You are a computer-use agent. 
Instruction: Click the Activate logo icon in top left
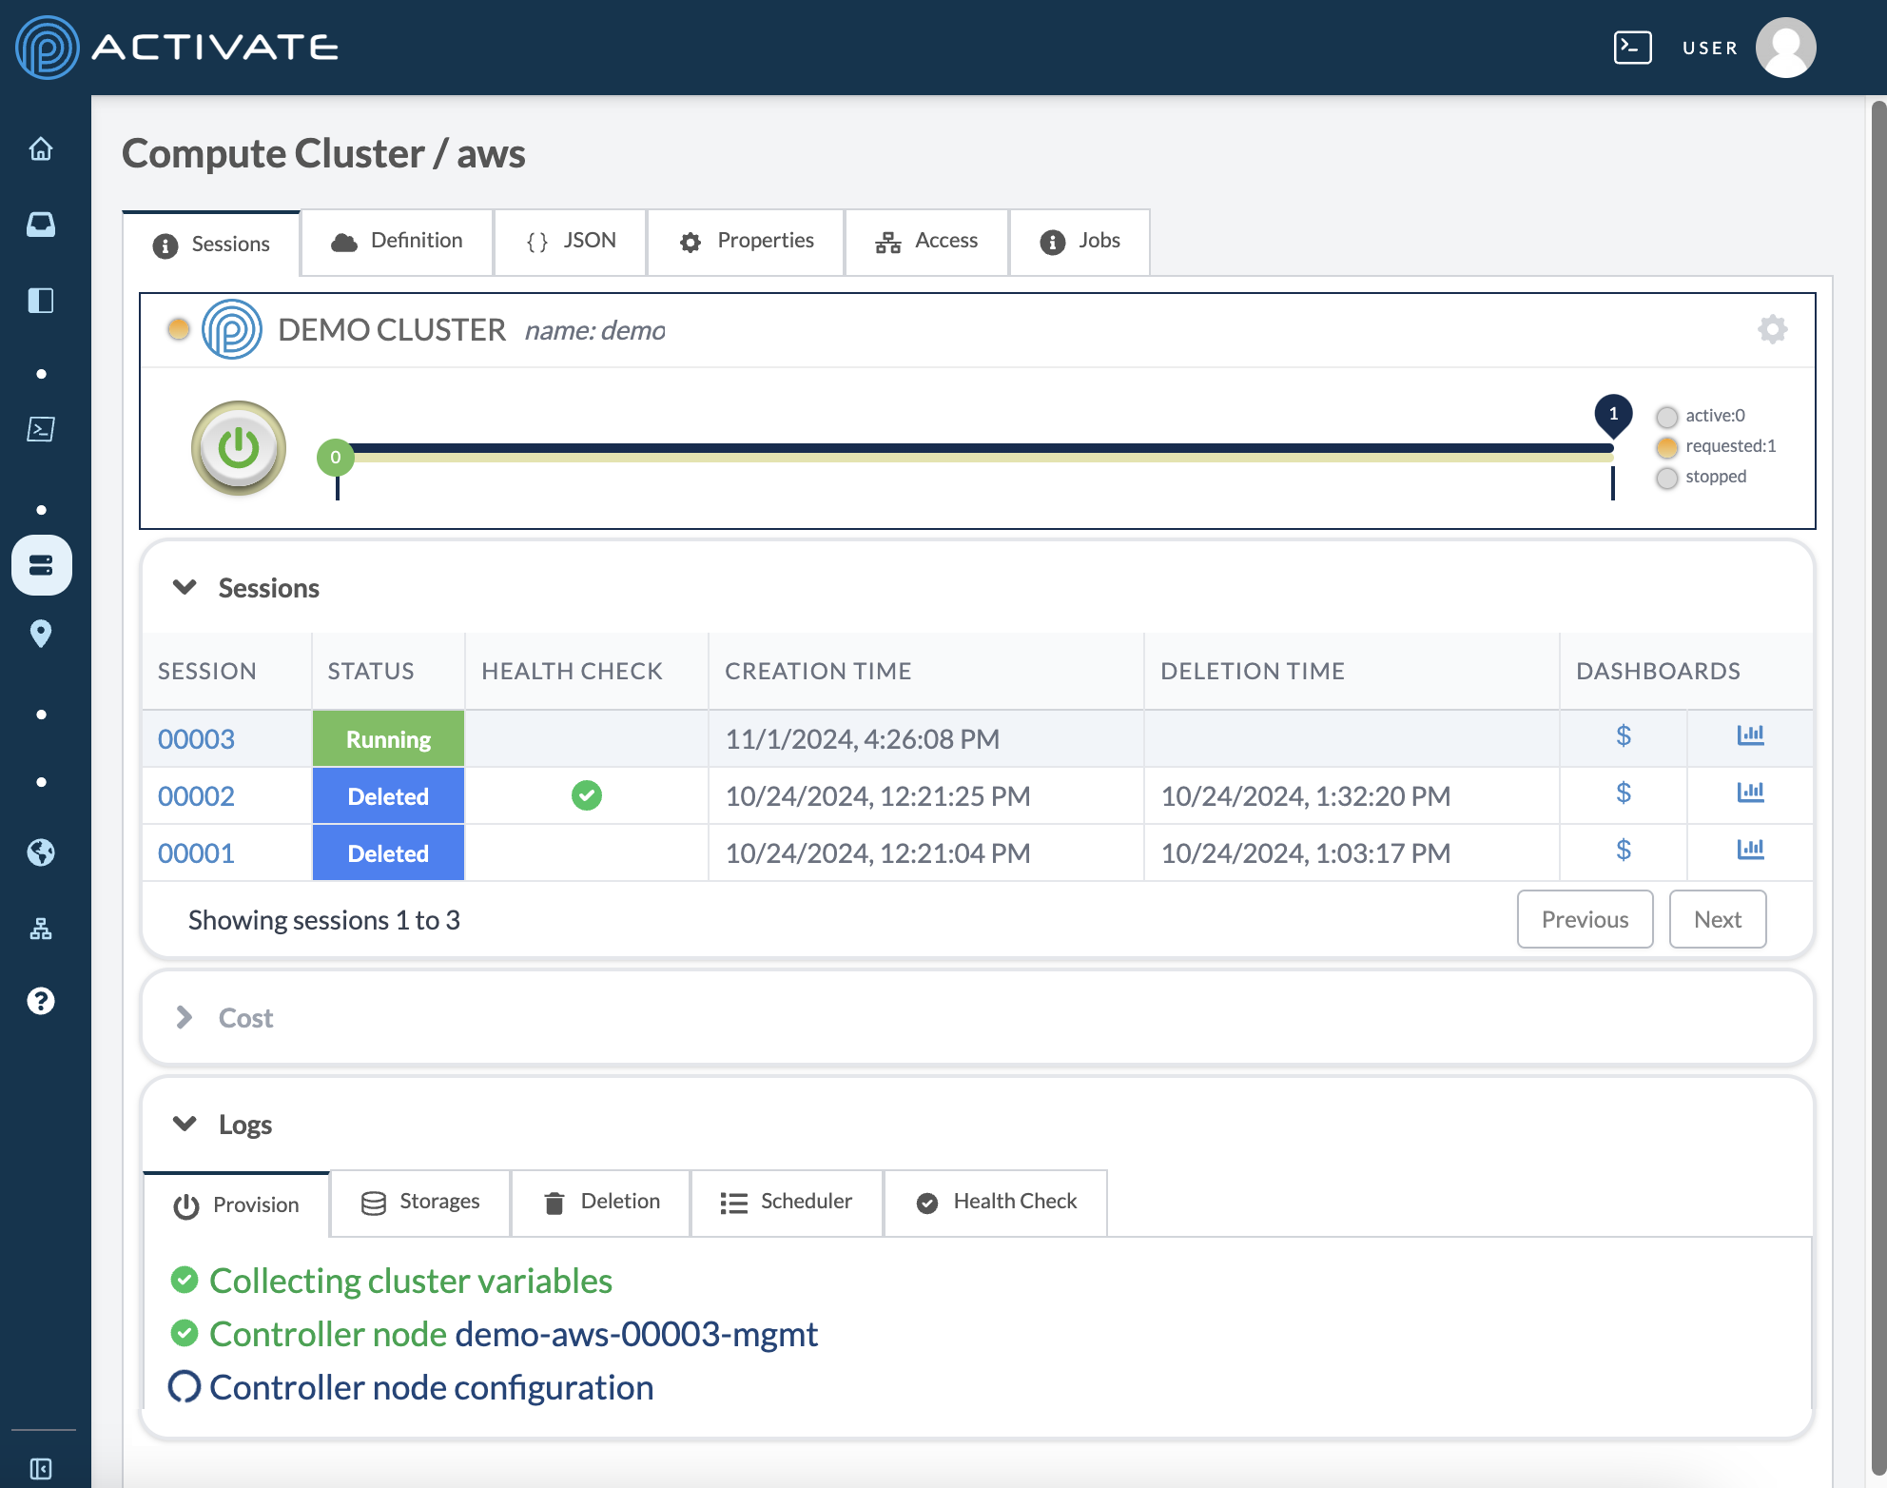46,45
